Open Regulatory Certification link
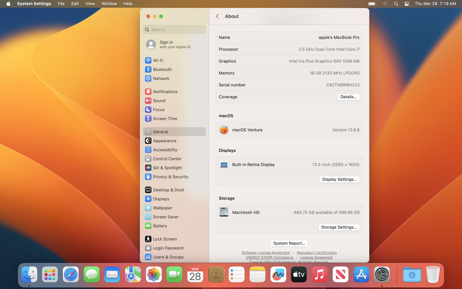Screen dimensions: 462x289 317,253
